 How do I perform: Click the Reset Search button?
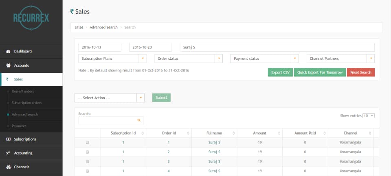(x=361, y=72)
